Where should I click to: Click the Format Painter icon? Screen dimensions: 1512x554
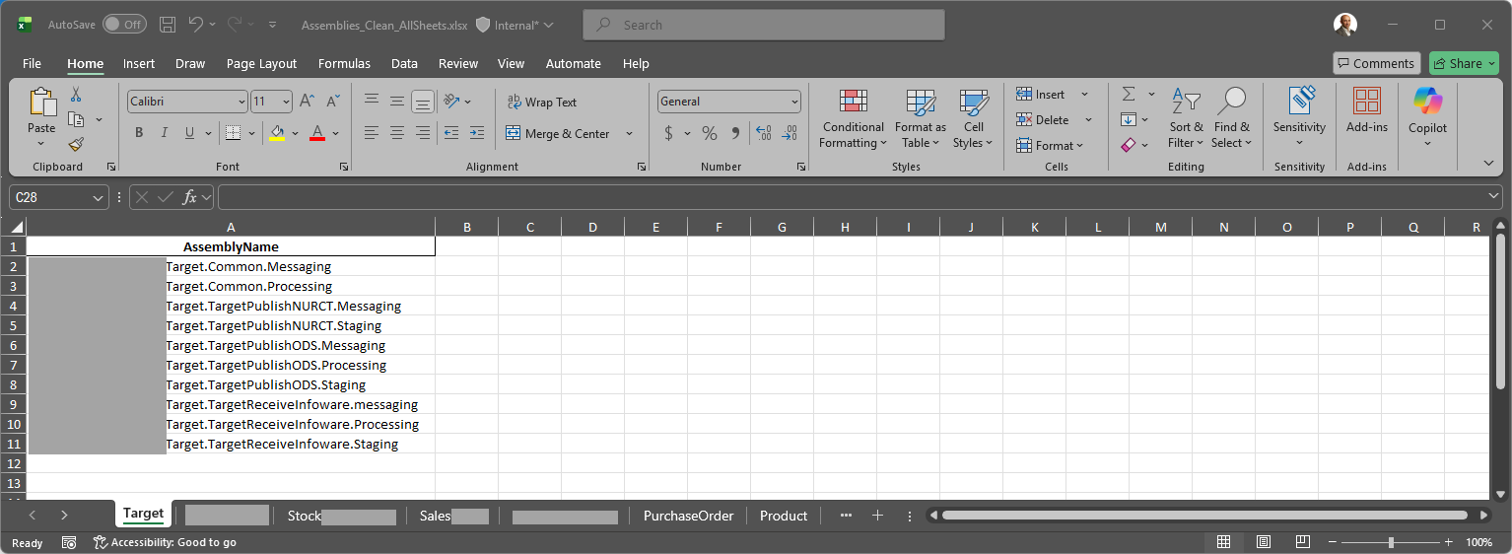point(76,144)
